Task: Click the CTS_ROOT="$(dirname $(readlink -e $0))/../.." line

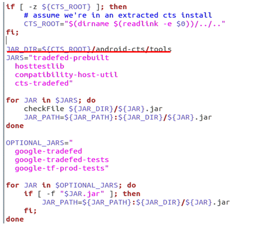Action: pos(125,24)
